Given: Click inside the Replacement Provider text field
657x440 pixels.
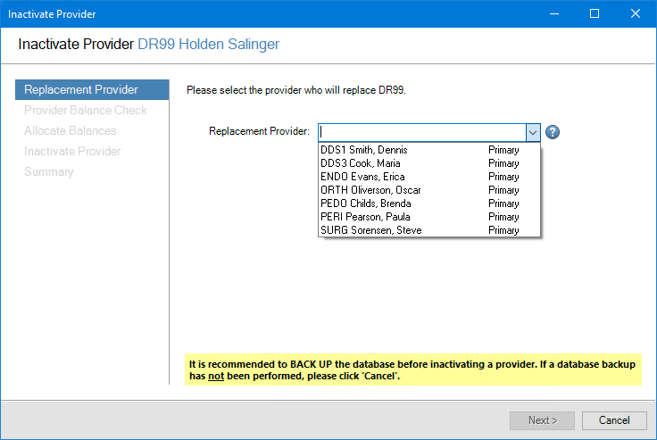Looking at the screenshot, I should (x=420, y=132).
